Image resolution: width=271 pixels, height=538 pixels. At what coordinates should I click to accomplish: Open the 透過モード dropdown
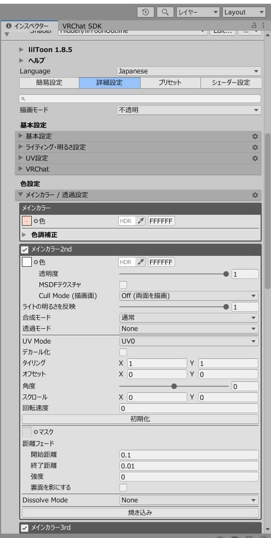point(189,329)
